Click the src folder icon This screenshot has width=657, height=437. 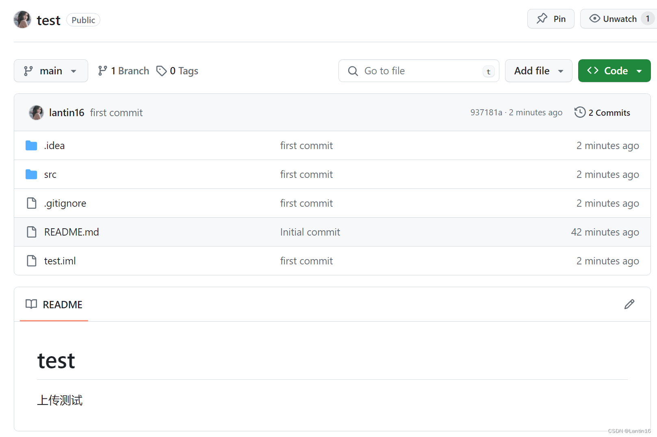31,174
